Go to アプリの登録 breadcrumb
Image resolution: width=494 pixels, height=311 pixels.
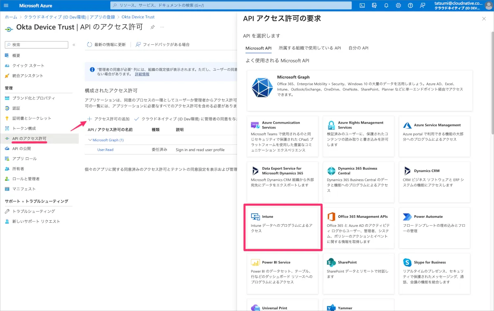coord(102,17)
